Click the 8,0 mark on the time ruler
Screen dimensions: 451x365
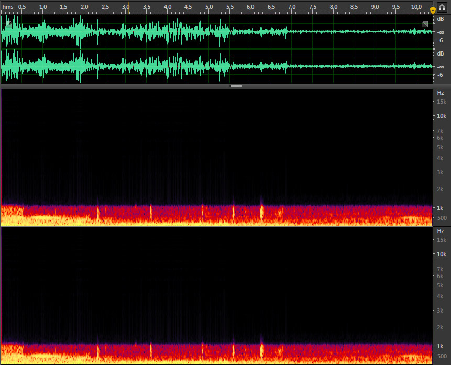click(333, 7)
